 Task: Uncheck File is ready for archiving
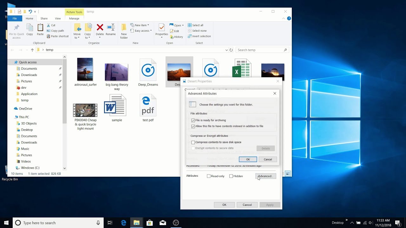193,120
